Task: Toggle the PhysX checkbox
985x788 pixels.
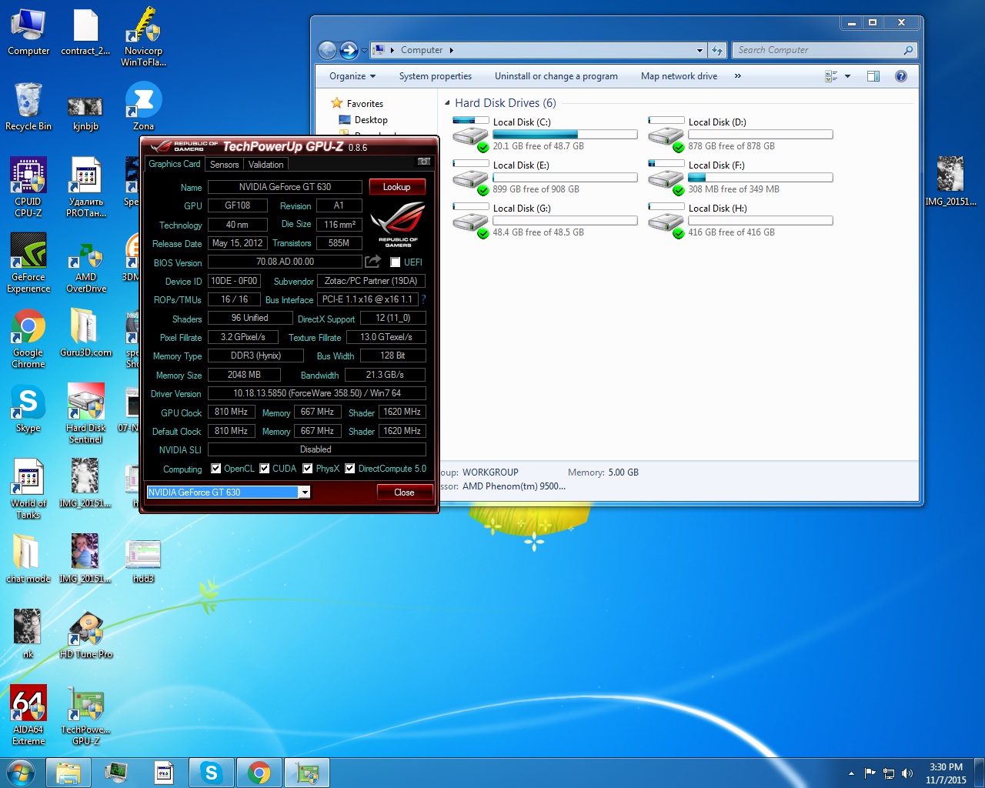Action: pyautogui.click(x=308, y=469)
